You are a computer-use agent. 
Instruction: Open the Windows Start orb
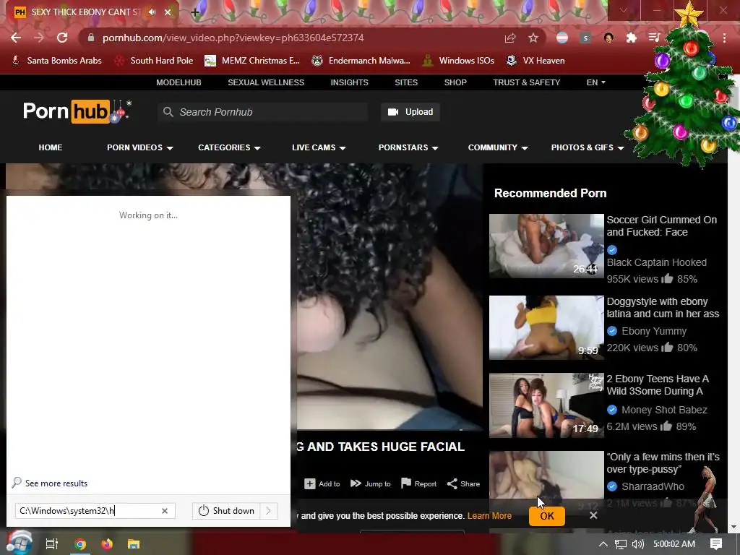[x=20, y=543]
